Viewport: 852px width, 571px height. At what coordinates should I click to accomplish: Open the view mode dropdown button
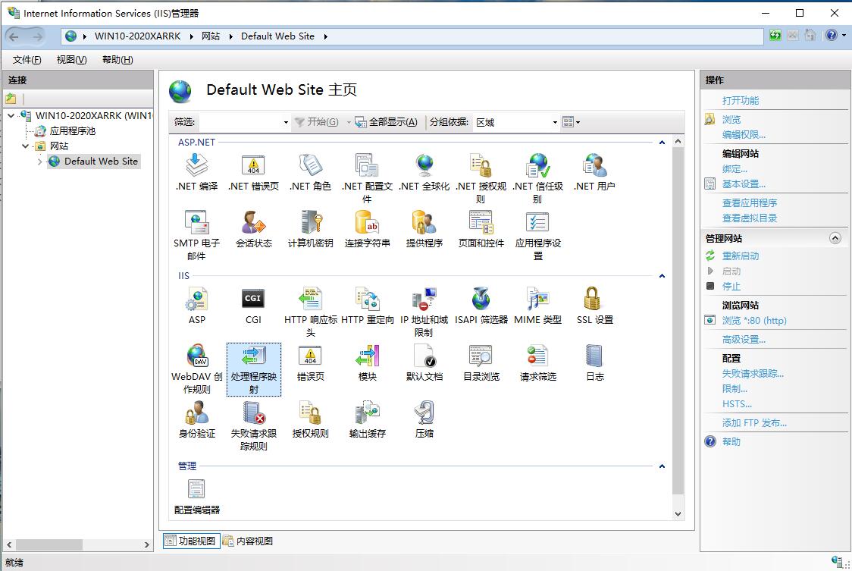[571, 122]
